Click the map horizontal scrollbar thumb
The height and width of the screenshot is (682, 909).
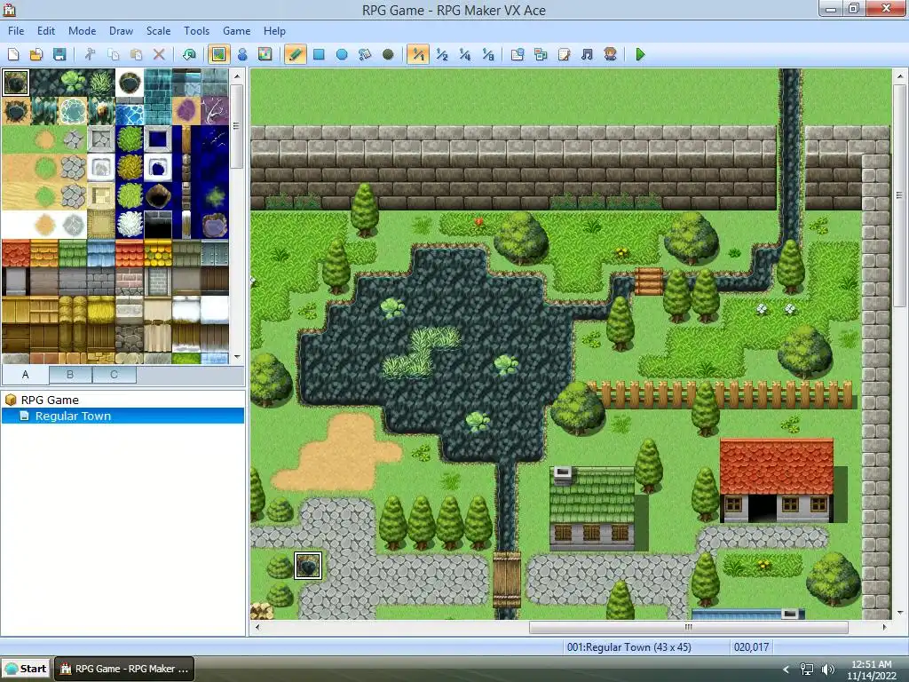click(688, 627)
